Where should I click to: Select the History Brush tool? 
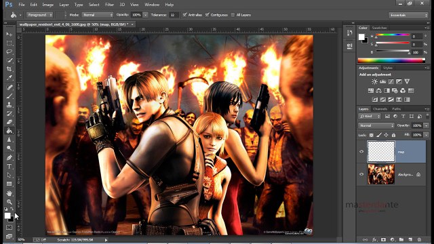9,113
